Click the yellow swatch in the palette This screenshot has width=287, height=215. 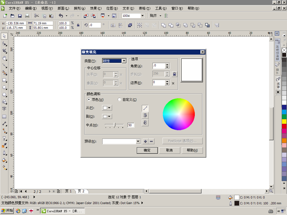coord(284,121)
